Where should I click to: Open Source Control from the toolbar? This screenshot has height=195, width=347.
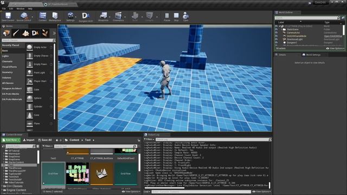coord(24,16)
